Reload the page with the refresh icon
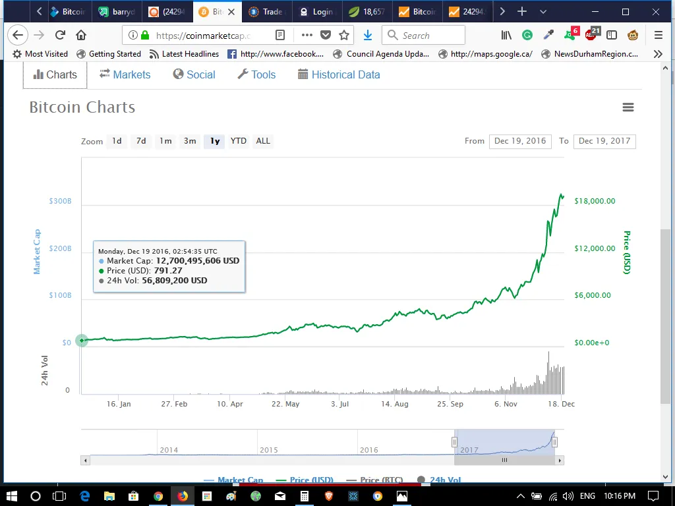The width and height of the screenshot is (675, 506). click(60, 36)
